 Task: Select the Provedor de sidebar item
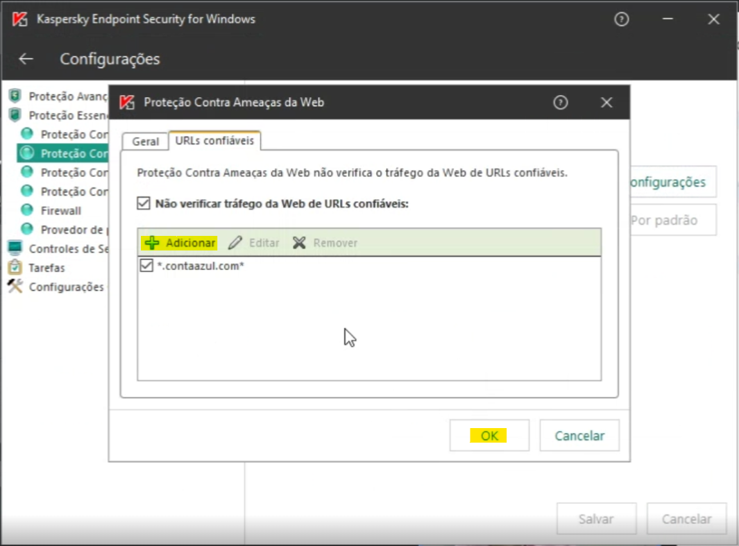[74, 230]
